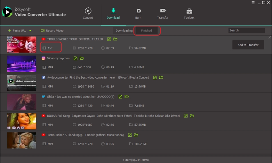Click the Search input field

click(246, 30)
